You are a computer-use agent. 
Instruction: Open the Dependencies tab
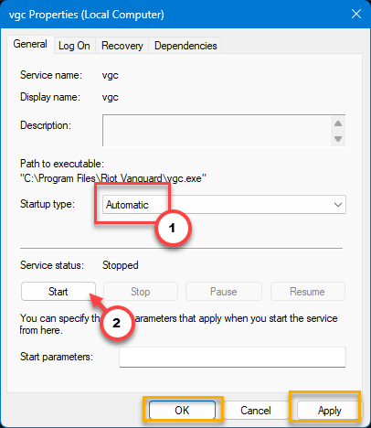[185, 46]
